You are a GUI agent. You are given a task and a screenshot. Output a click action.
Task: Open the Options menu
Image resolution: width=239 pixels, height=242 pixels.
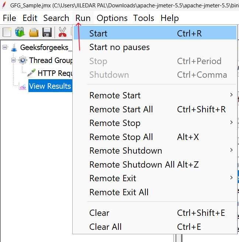[x=112, y=18]
